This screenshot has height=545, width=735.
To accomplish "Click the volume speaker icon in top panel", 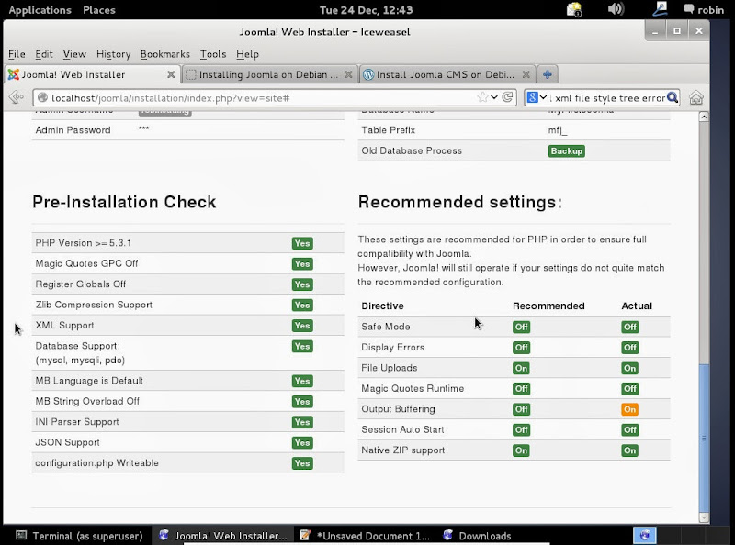I will [616, 9].
